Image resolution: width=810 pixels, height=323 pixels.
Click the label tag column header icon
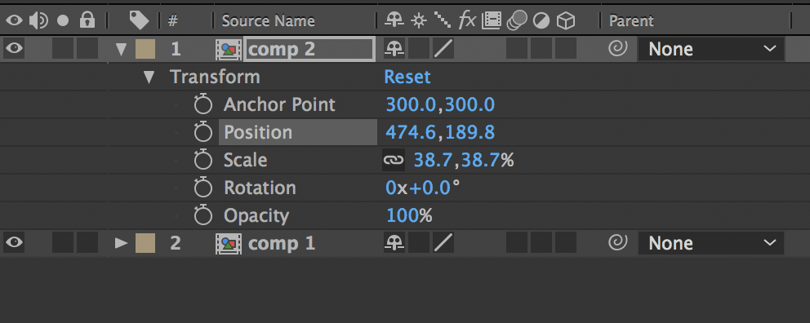pos(139,20)
